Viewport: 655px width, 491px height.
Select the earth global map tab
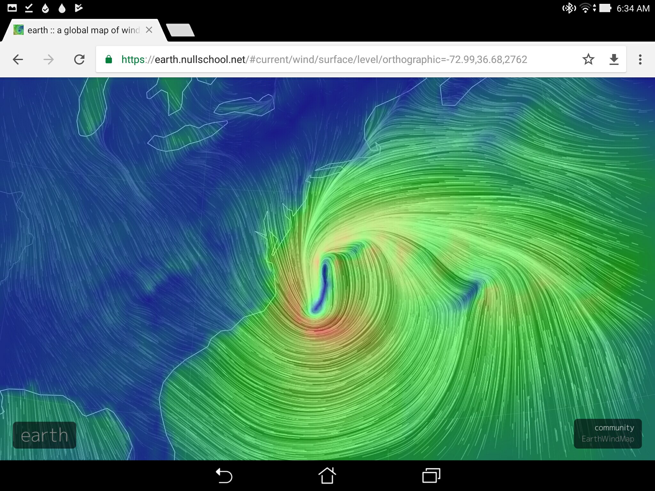point(84,30)
